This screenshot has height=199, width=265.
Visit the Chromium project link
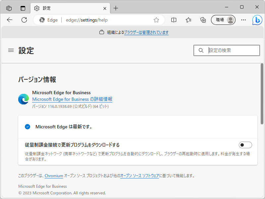54,176
